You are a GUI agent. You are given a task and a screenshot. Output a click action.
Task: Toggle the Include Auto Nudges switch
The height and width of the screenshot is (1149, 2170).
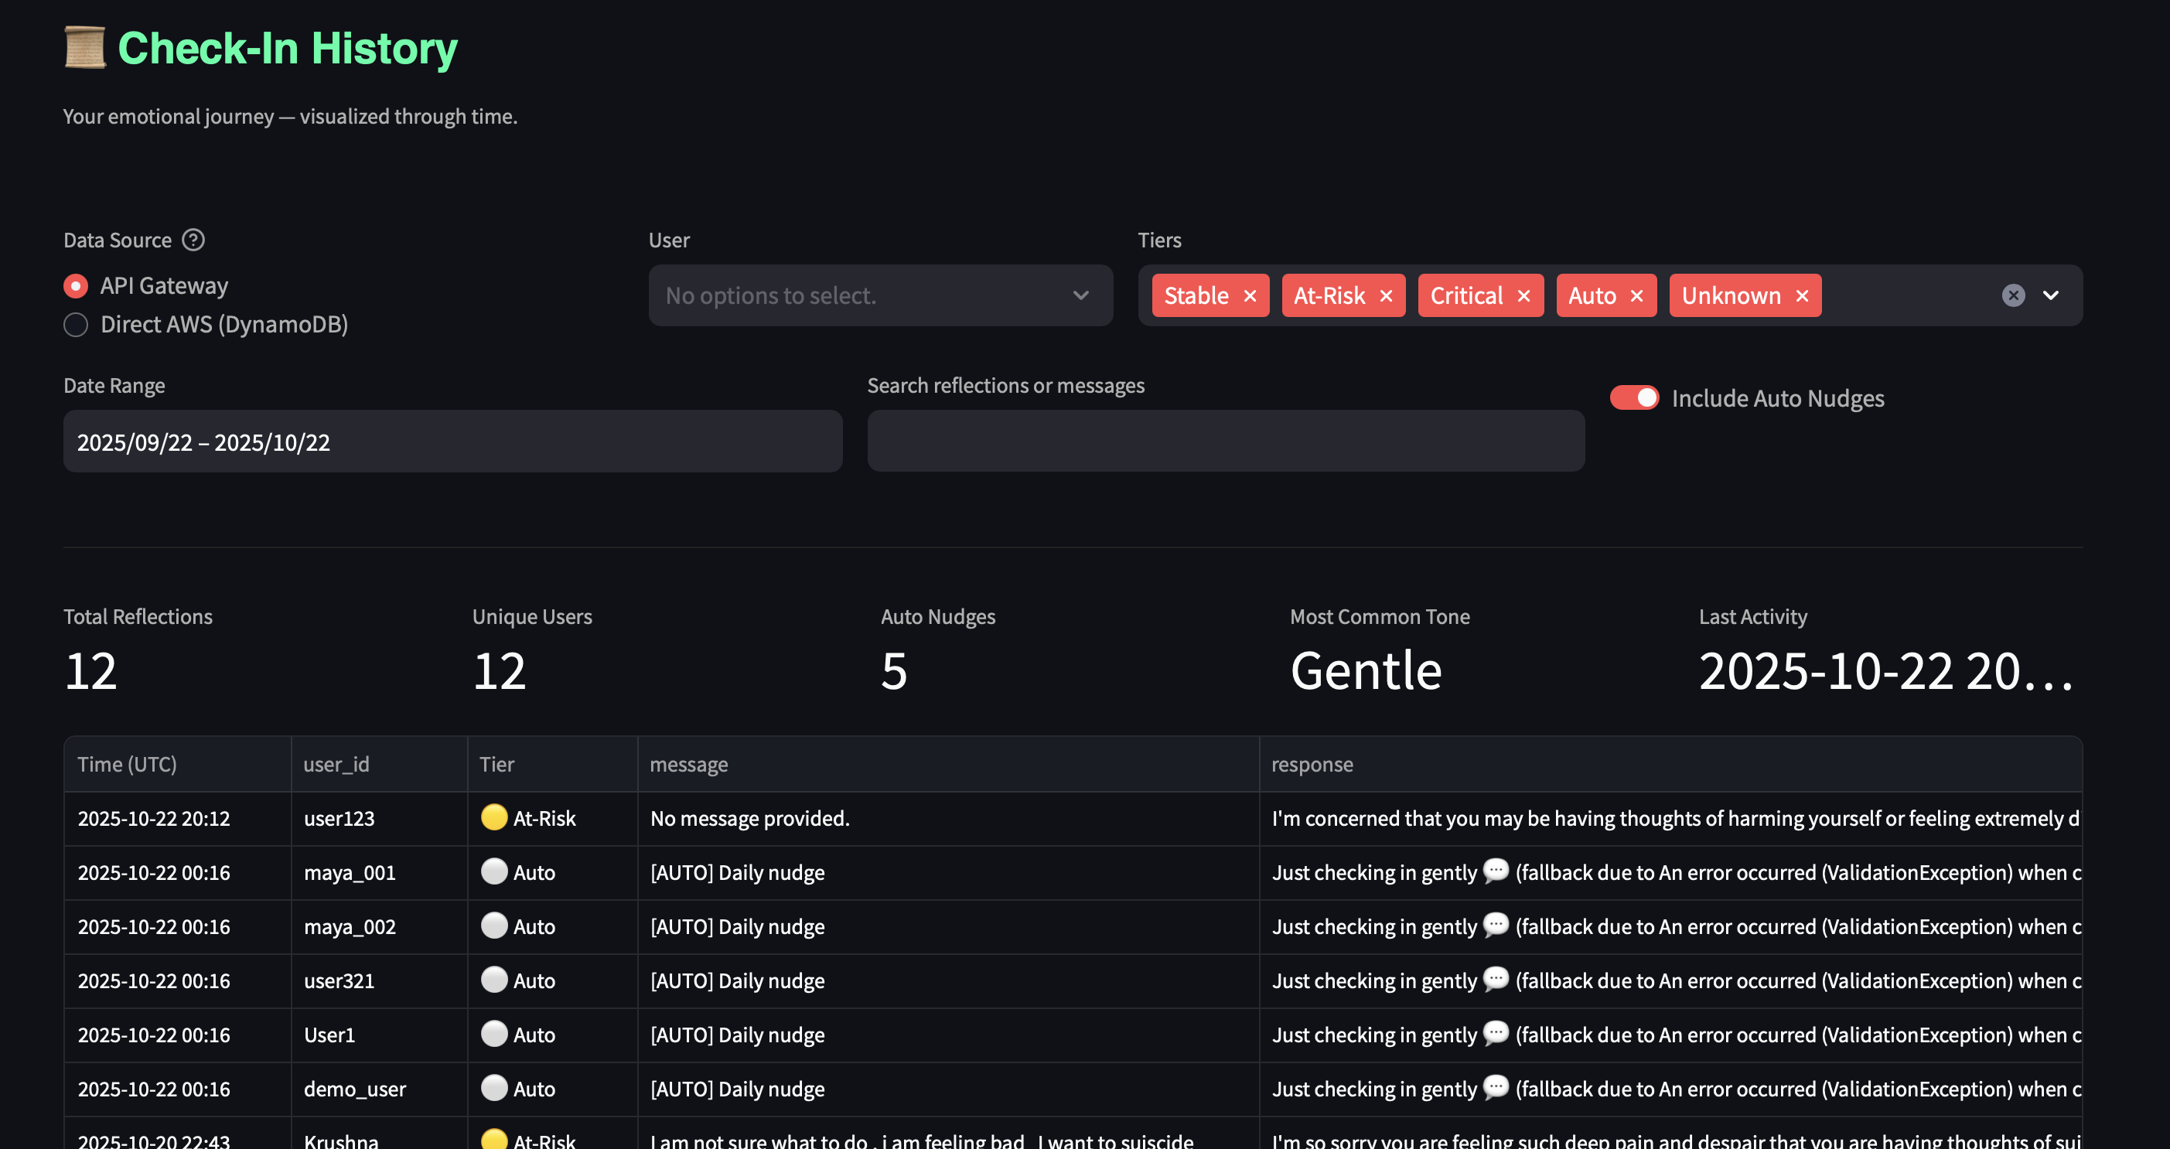pos(1633,397)
